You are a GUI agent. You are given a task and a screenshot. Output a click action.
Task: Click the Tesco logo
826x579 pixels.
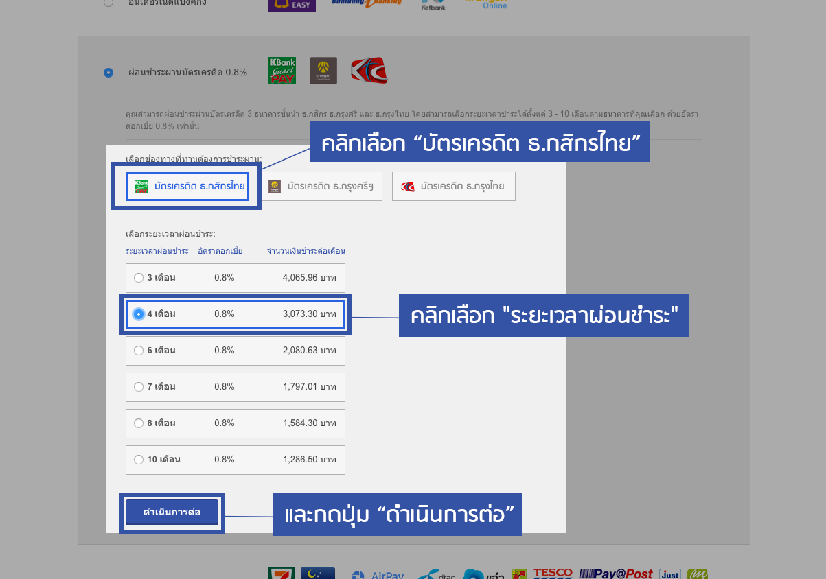point(553,574)
